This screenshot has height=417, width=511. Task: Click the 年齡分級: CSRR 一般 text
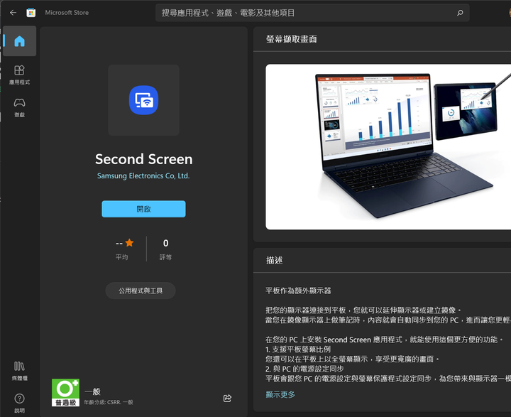pos(109,402)
